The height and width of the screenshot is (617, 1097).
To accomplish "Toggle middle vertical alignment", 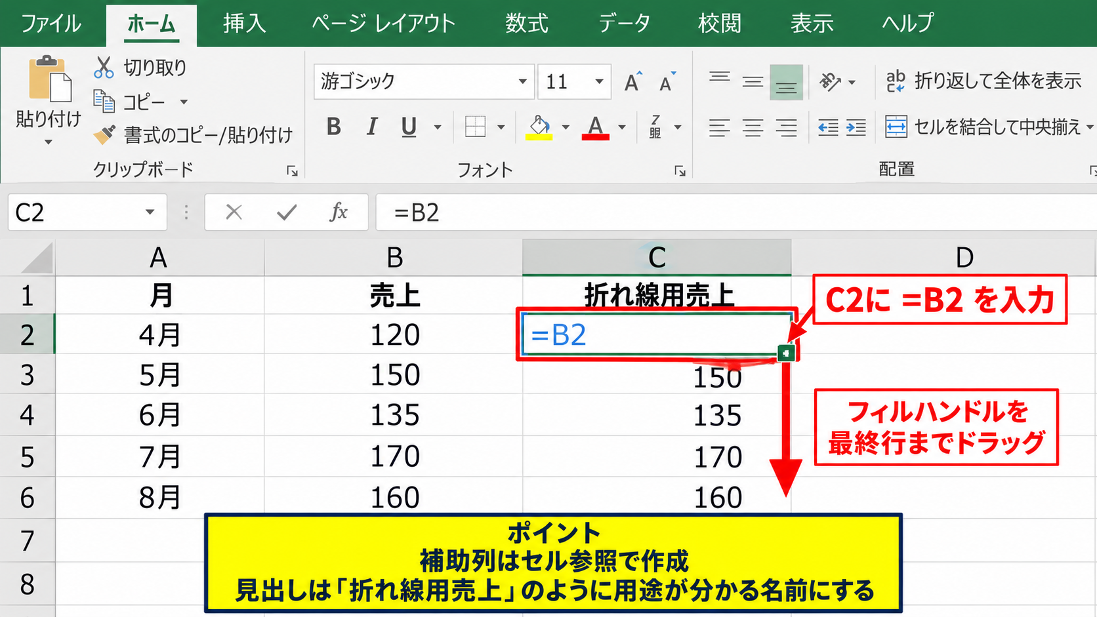I will [x=753, y=81].
